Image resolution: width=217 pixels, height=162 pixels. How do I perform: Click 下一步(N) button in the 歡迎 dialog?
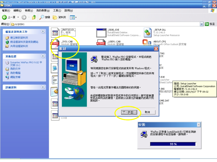(129, 112)
